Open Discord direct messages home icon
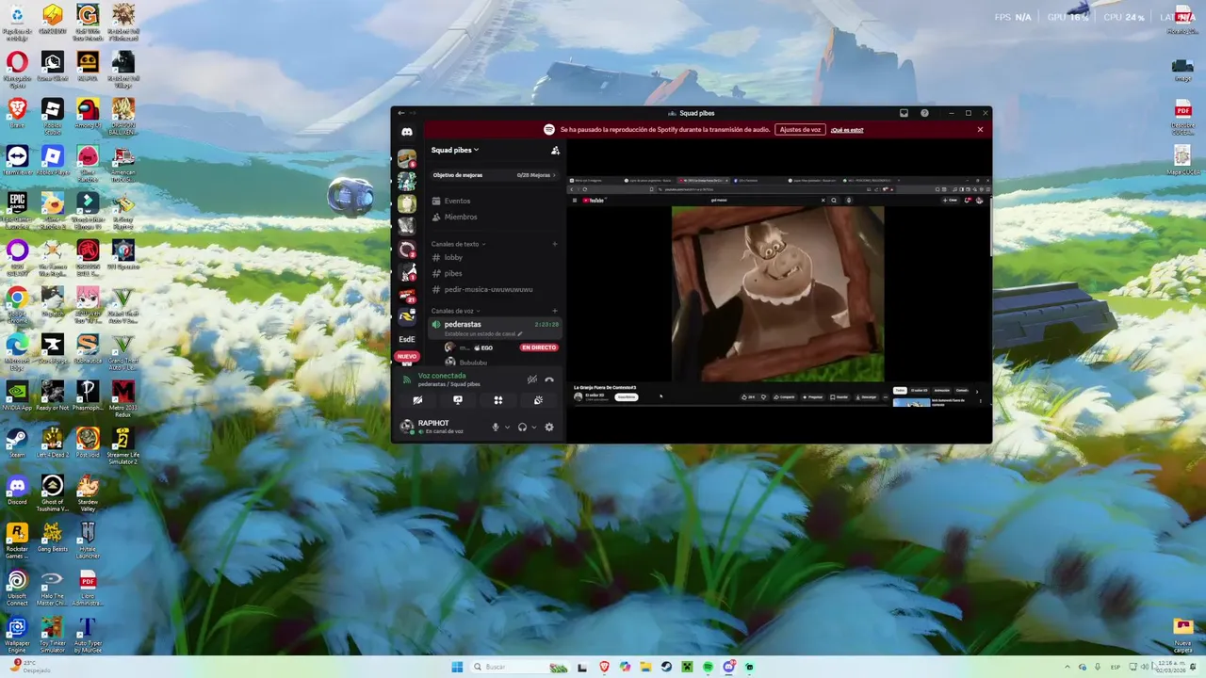Image resolution: width=1206 pixels, height=678 pixels. click(x=407, y=132)
